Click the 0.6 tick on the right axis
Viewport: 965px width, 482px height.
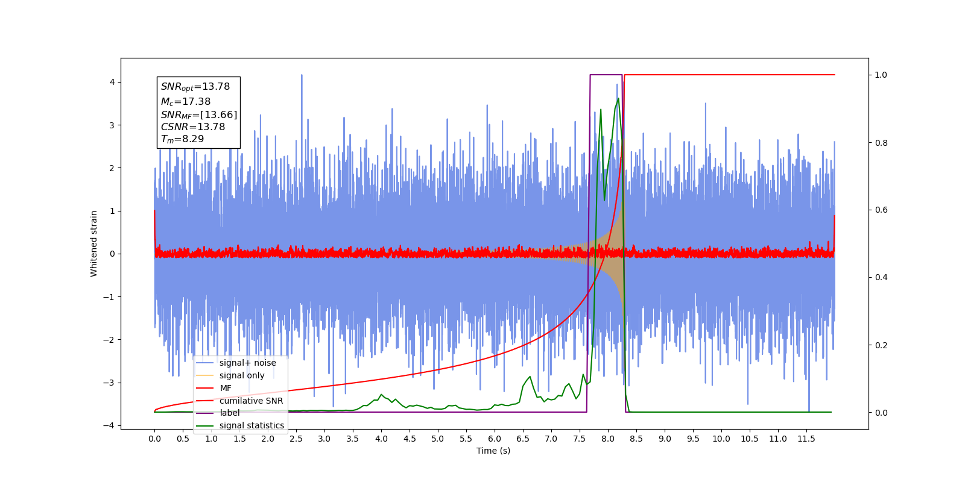tap(881, 210)
